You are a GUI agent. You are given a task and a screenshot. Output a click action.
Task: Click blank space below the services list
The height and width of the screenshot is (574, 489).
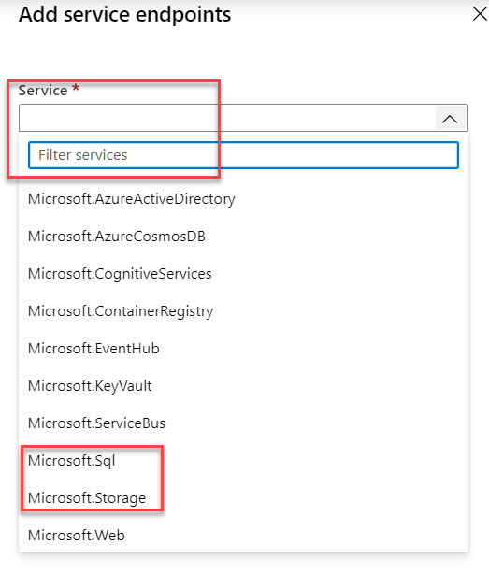tap(243, 564)
